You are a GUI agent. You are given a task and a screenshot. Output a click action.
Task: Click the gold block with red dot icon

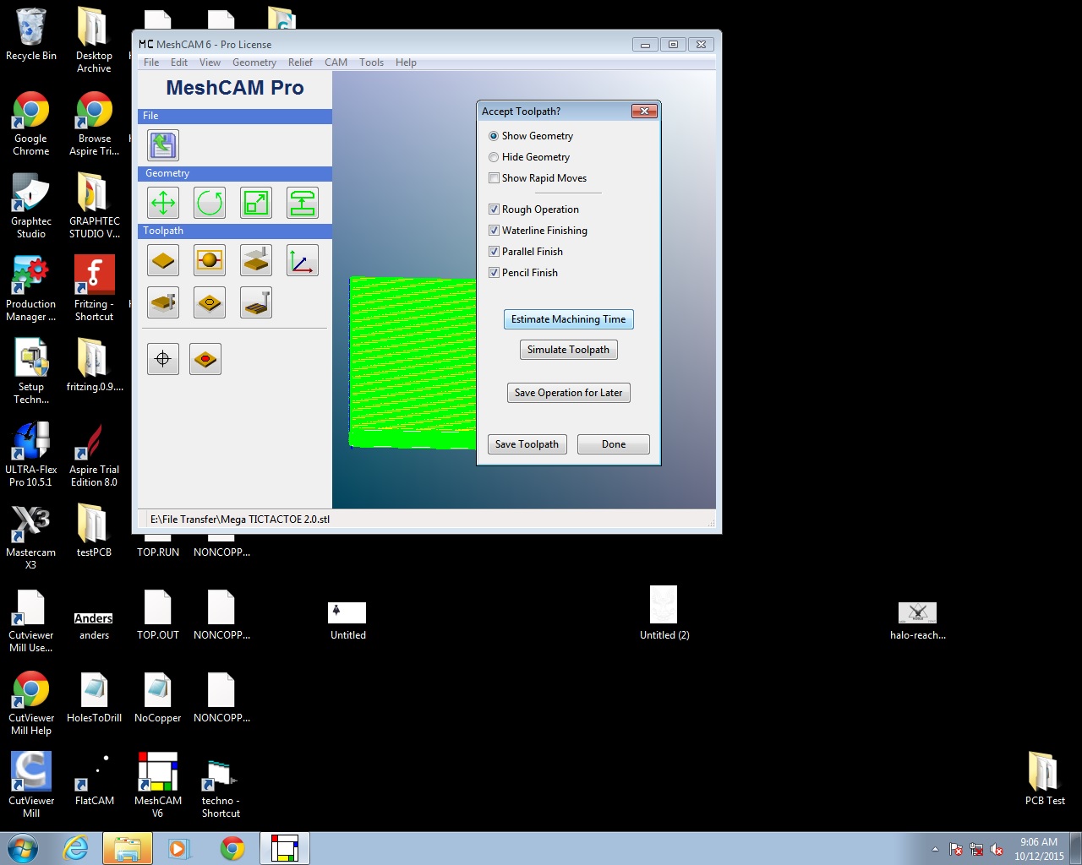205,359
